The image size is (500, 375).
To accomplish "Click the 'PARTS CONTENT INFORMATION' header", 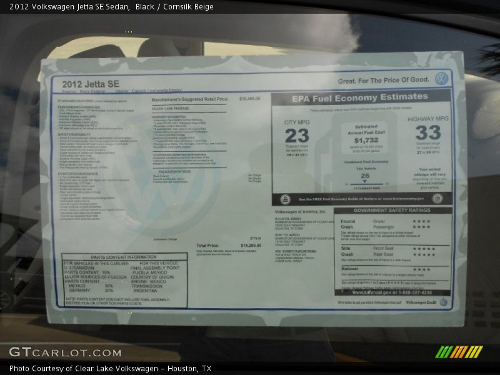I will (x=124, y=257).
